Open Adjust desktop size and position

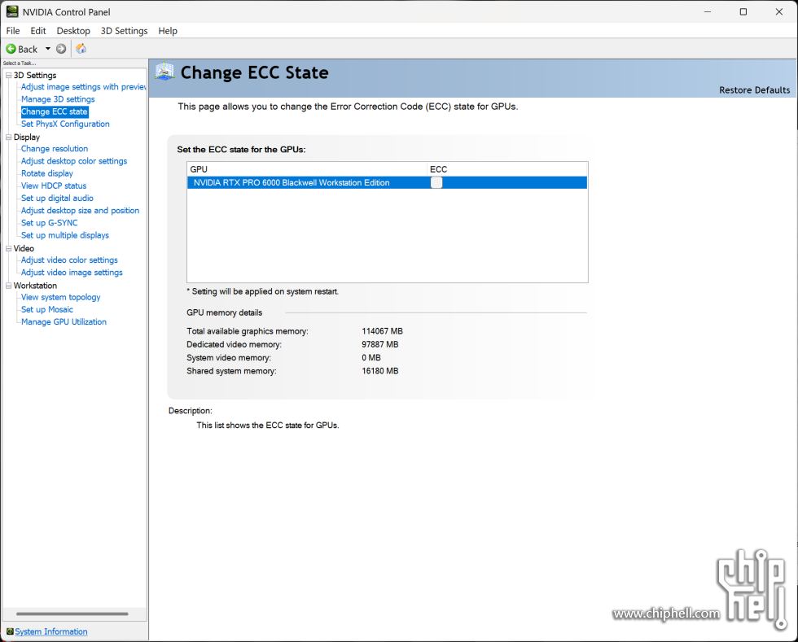point(80,211)
